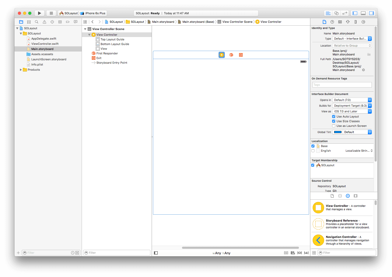
Task: Check the English localization
Action: coord(313,151)
